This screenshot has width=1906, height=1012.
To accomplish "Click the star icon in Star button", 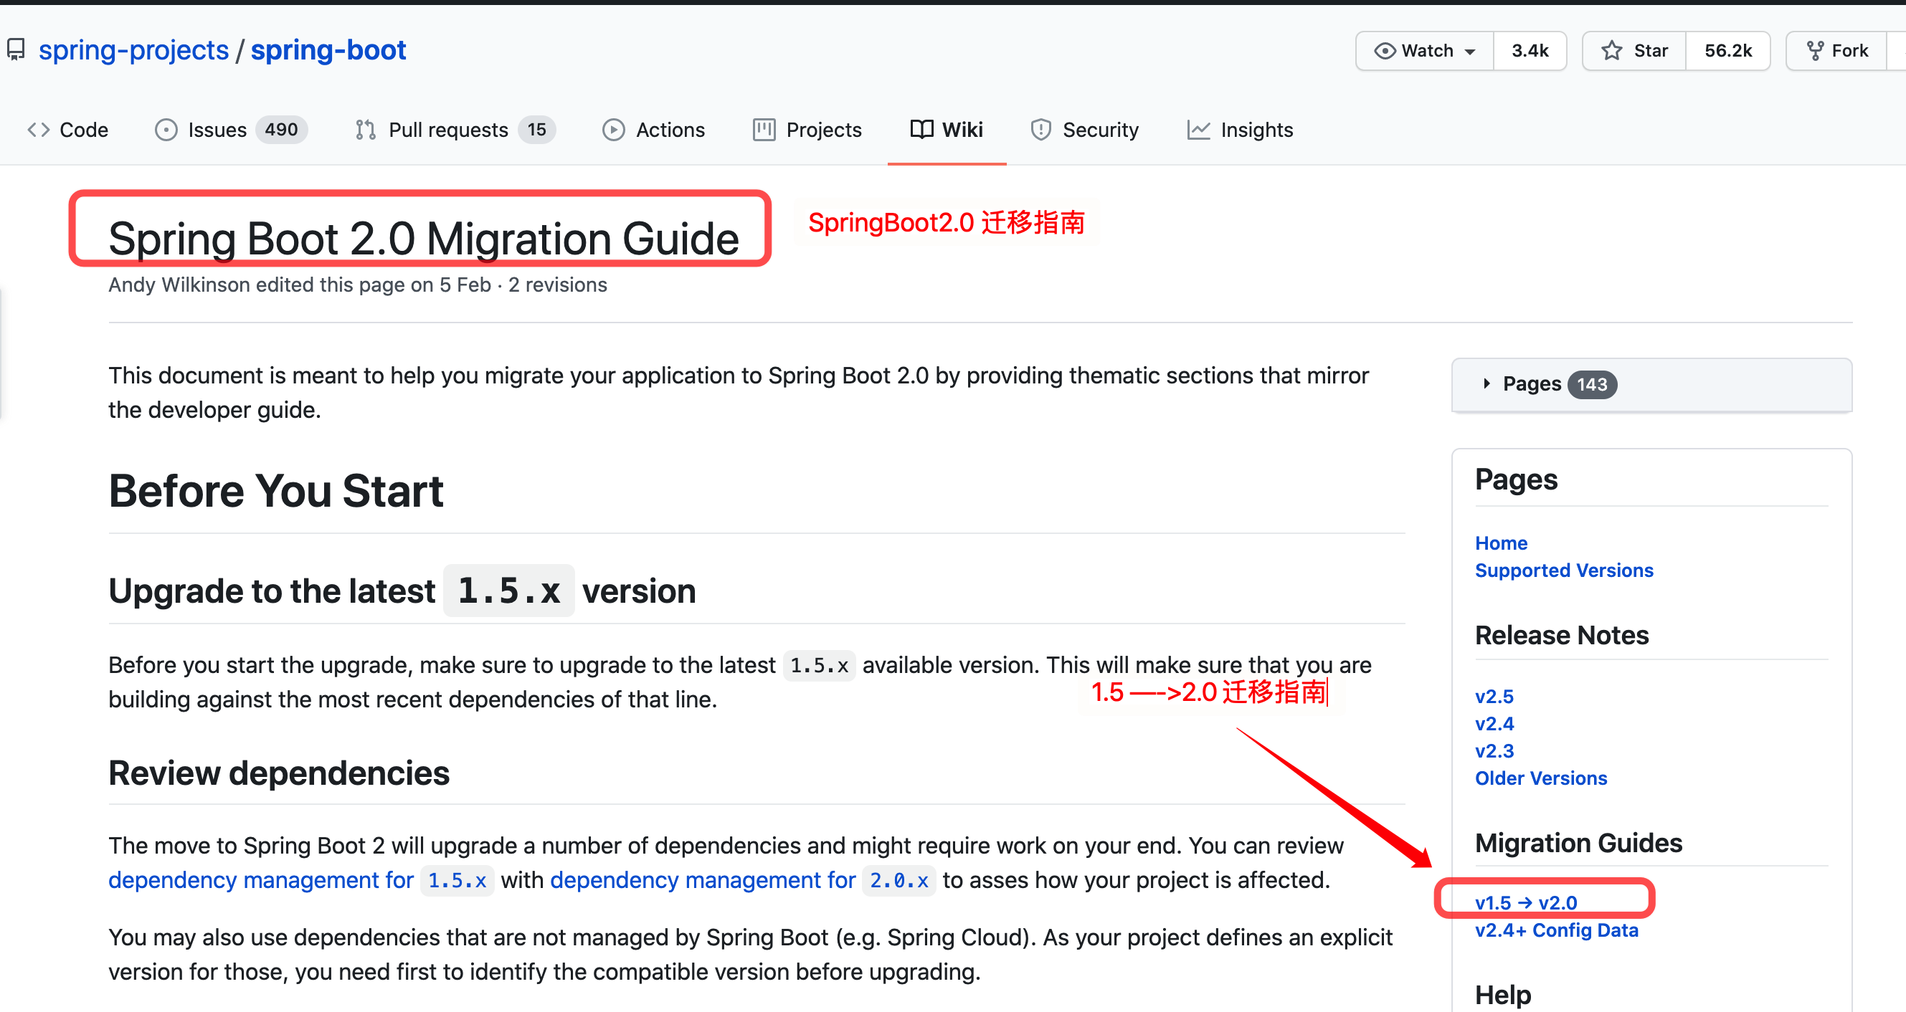I will [x=1611, y=51].
